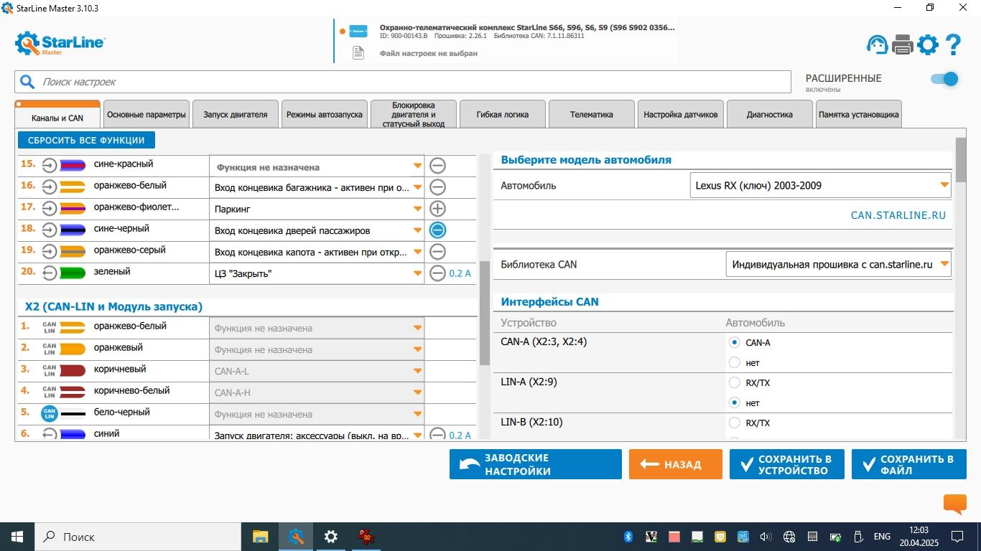Click output arrow icon of row 20
The height and width of the screenshot is (551, 981).
49,273
